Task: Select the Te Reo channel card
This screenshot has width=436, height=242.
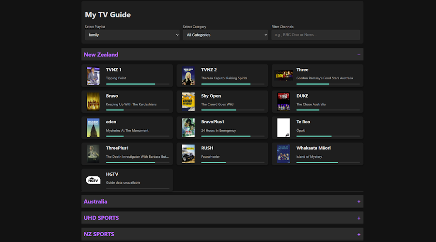Action: coord(317,128)
